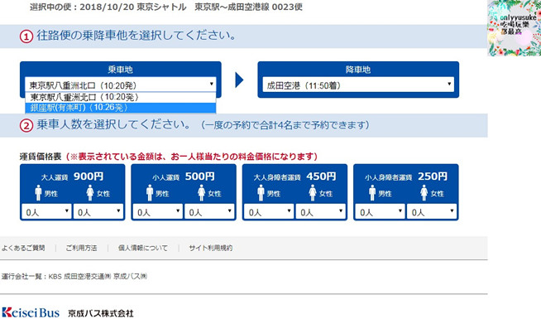This screenshot has height=319, width=541.
Task: Click the 大人運賃 900円 fare label
Action: pyautogui.click(x=72, y=176)
